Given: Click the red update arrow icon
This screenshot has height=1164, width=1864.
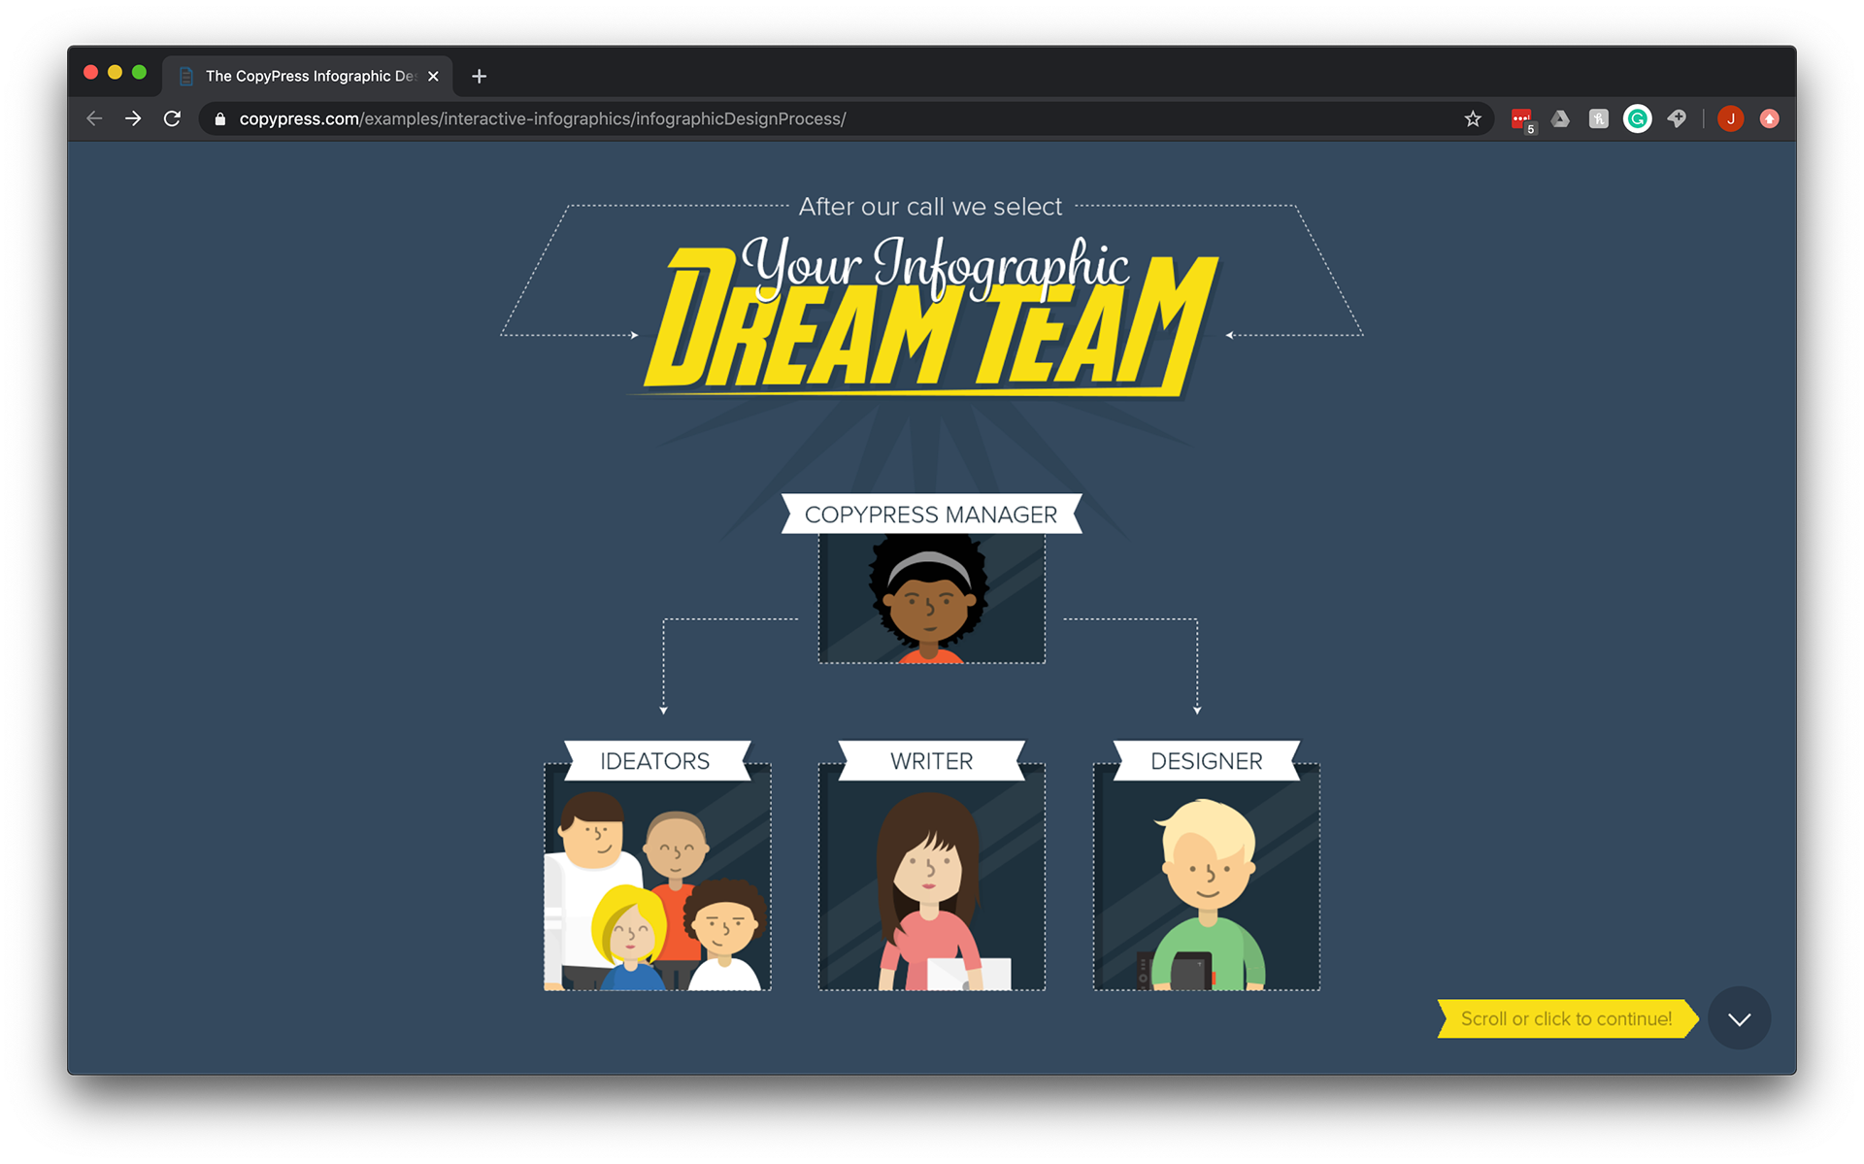Looking at the screenshot, I should click(1770, 118).
